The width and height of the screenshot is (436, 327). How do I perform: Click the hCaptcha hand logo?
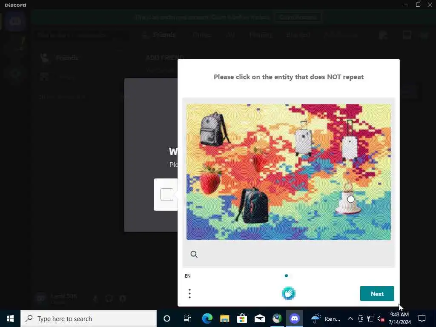(288, 293)
